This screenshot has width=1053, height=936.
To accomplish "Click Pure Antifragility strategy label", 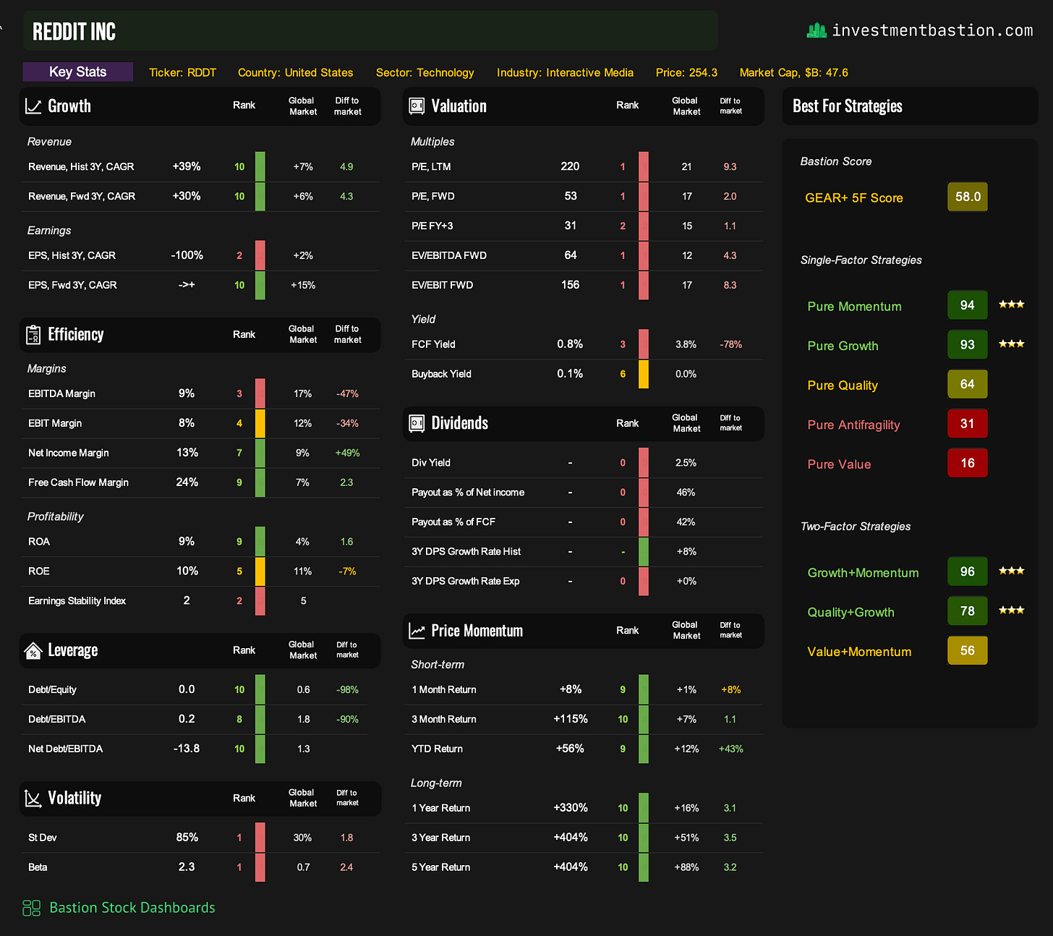I will [x=853, y=425].
